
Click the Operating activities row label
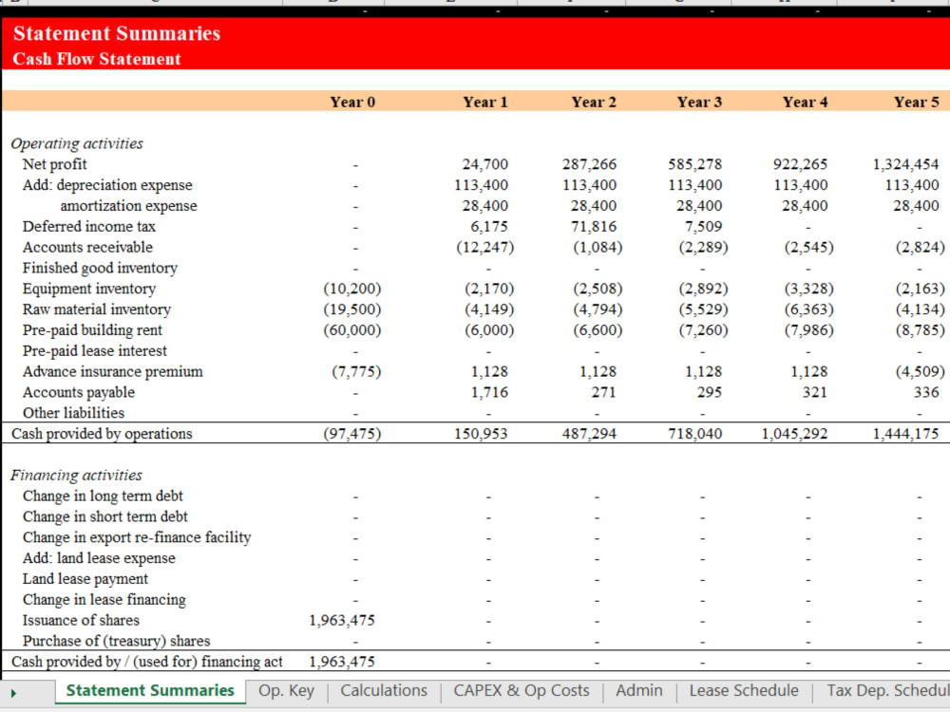pyautogui.click(x=77, y=143)
